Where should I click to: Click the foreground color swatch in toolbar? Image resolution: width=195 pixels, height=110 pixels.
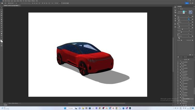(1, 41)
